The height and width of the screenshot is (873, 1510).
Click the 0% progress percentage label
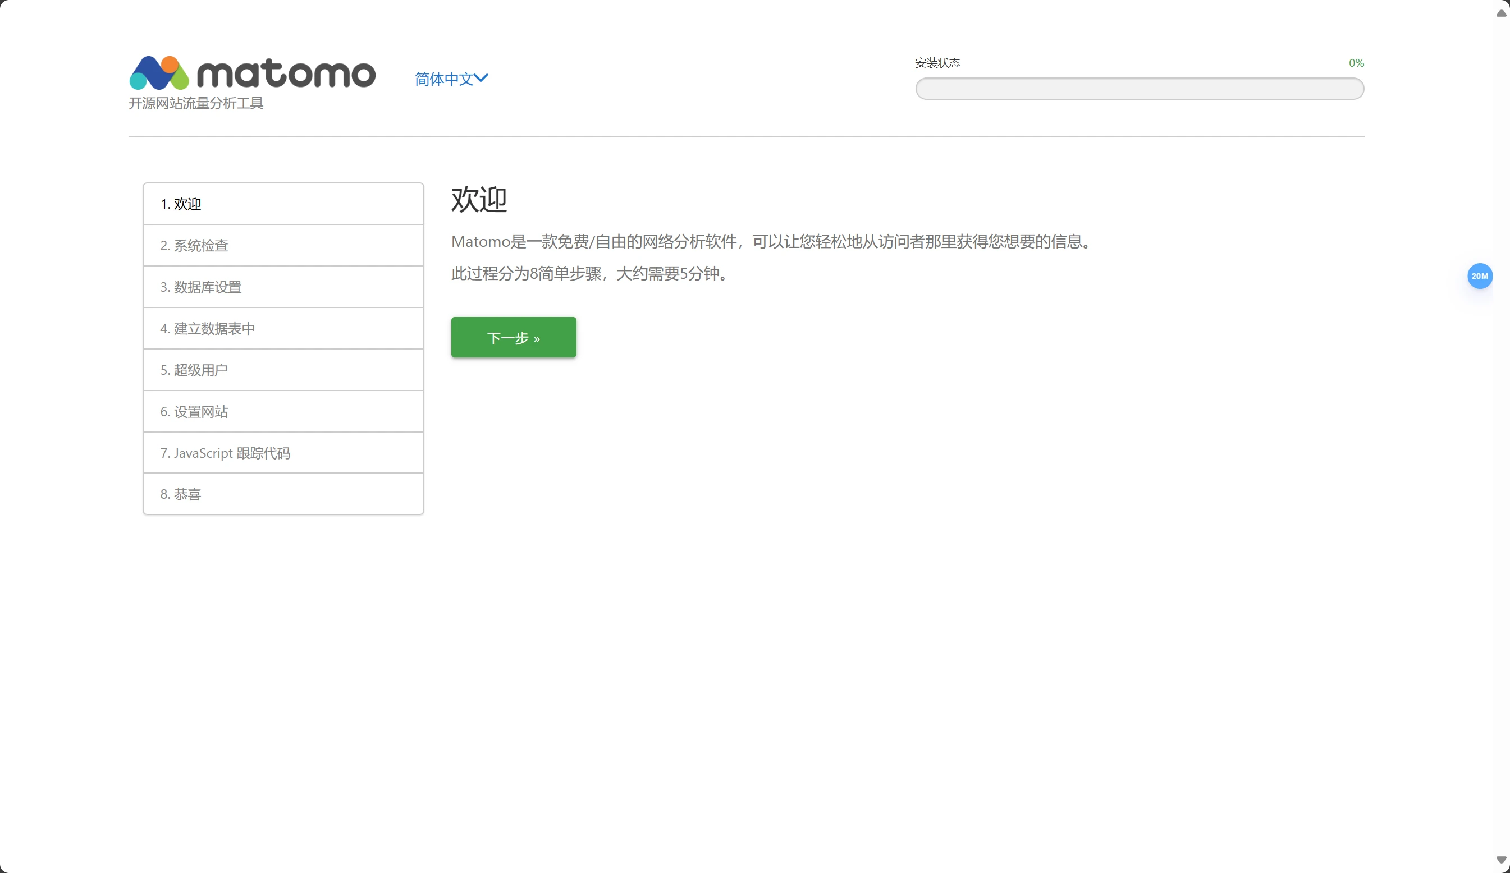point(1356,63)
